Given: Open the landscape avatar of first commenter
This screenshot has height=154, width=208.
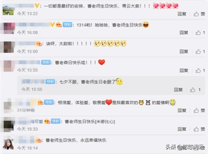Looking at the screenshot, I should (8, 9).
